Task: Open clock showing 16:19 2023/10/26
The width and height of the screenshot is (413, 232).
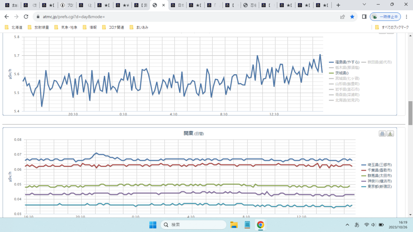Action: click(397, 225)
